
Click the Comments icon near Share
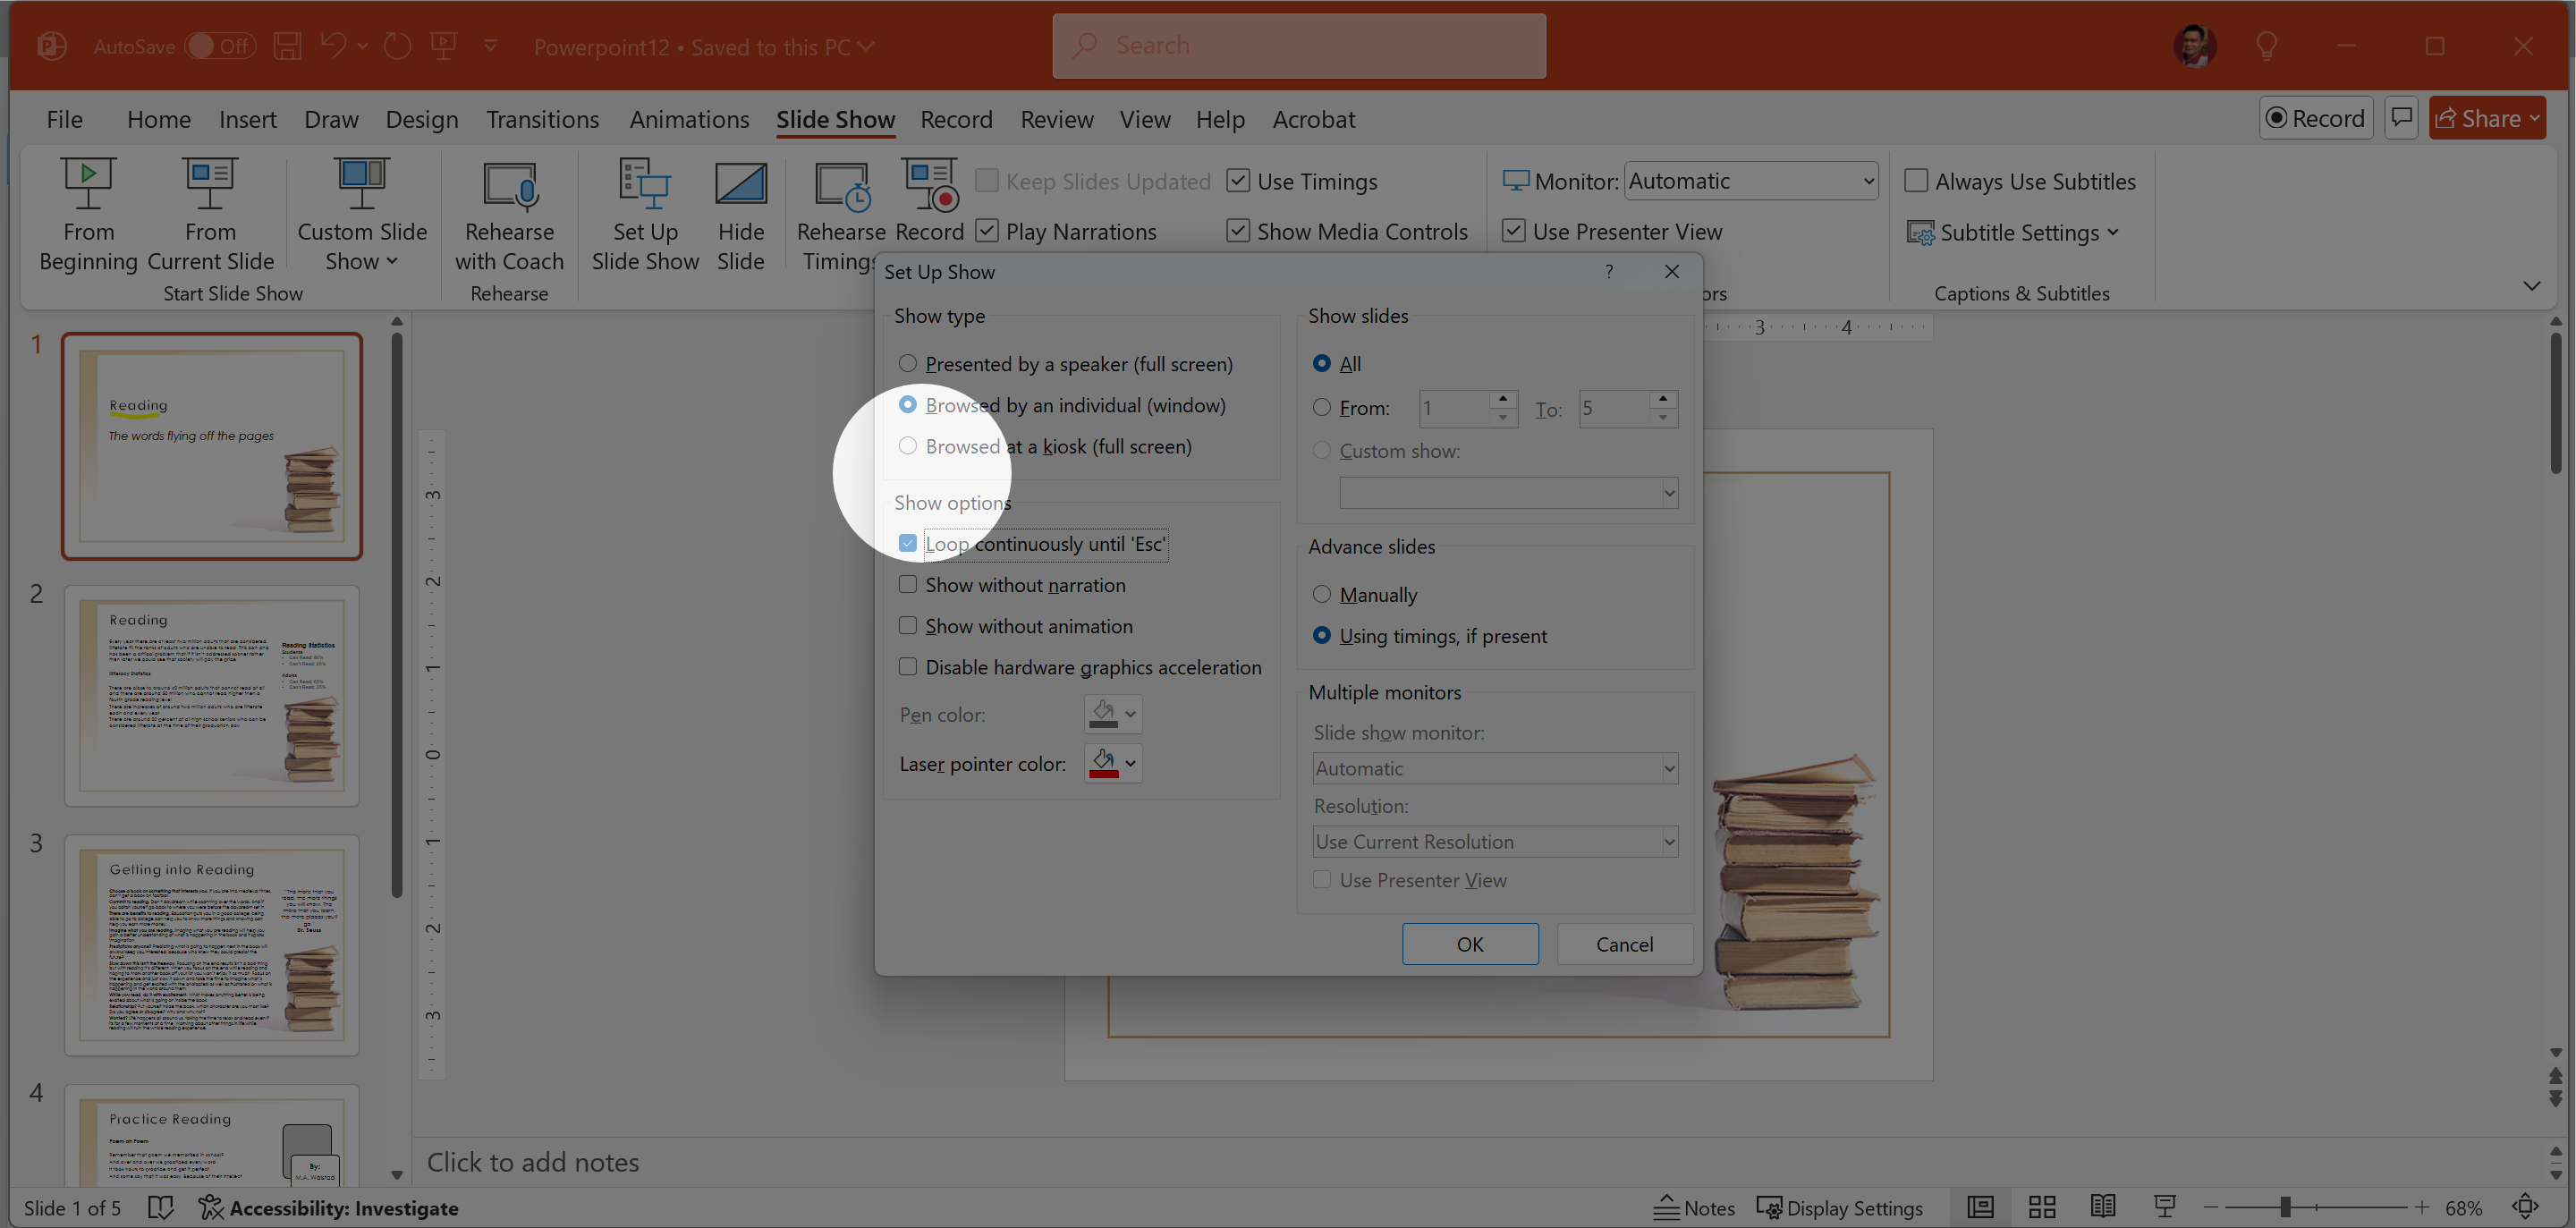(2401, 118)
